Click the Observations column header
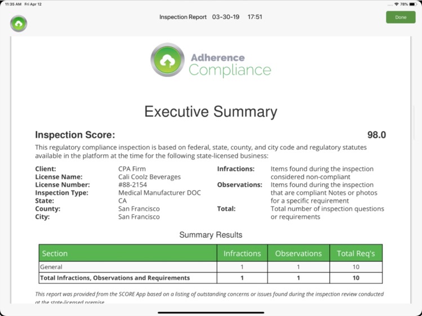Image resolution: width=422 pixels, height=316 pixels. 298,253
